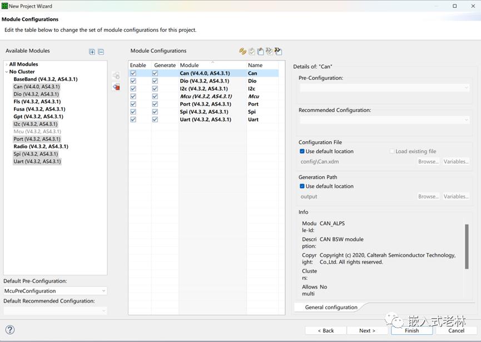This screenshot has height=342, width=481.
Task: Open the Pre-Configuration dropdown in Details
Action: click(x=384, y=88)
